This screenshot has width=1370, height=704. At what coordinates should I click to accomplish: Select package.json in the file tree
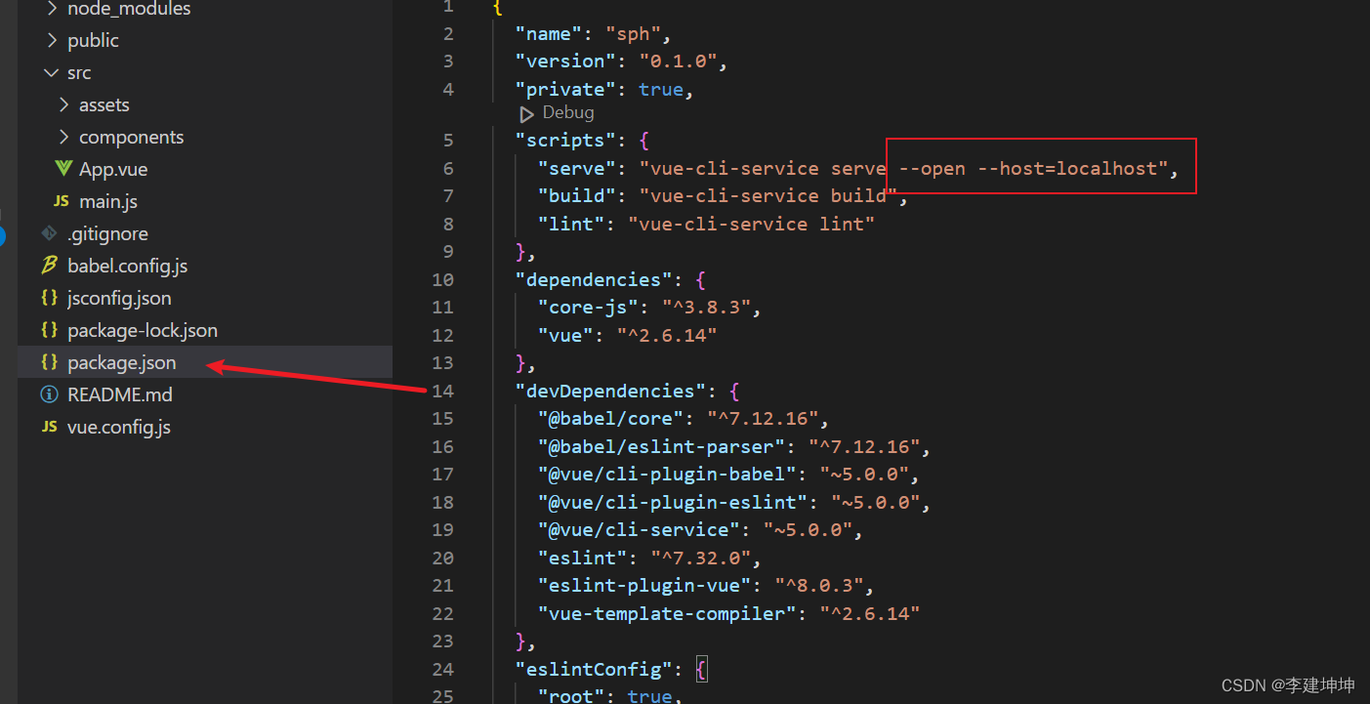click(122, 362)
